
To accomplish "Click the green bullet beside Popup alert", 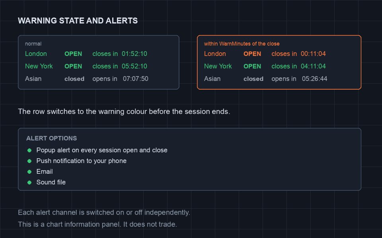I will click(x=29, y=150).
